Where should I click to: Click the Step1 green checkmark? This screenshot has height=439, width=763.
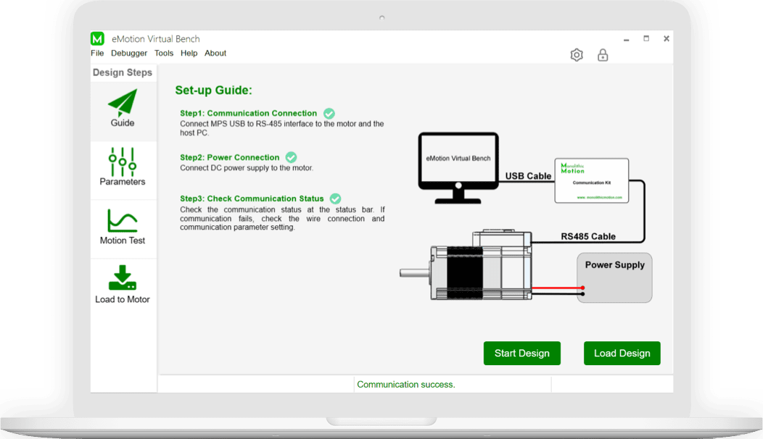click(x=329, y=113)
